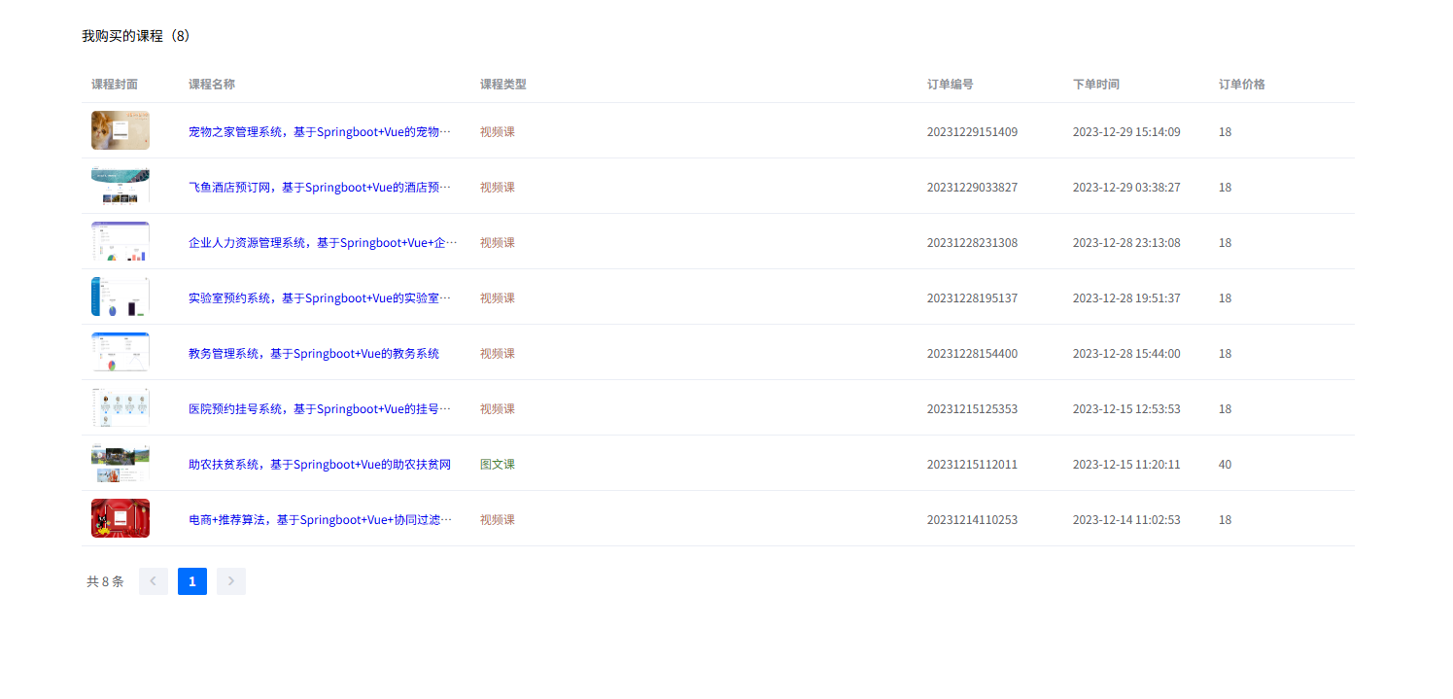Screen dimensions: 1453x699
Task: Click 视频课 type in the 宠物之家 row
Action: tap(498, 131)
